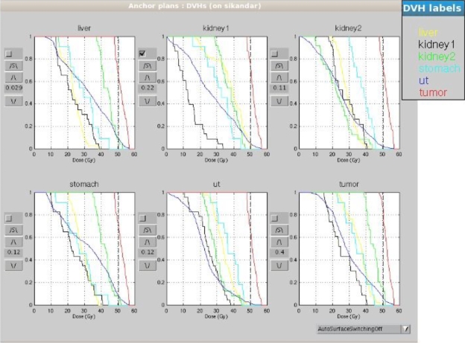Viewport: 465px width, 343px height.
Task: Check the ut plot checkbox
Action: [143, 218]
